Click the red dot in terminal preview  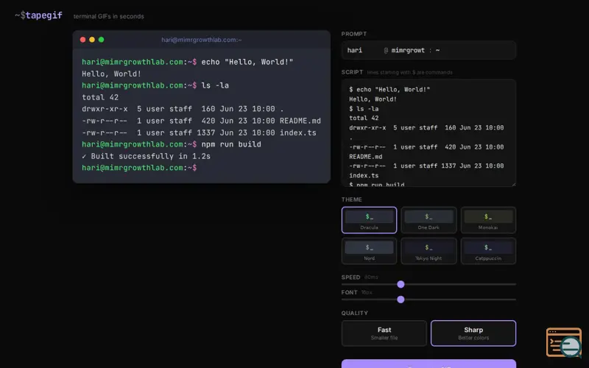pos(82,40)
